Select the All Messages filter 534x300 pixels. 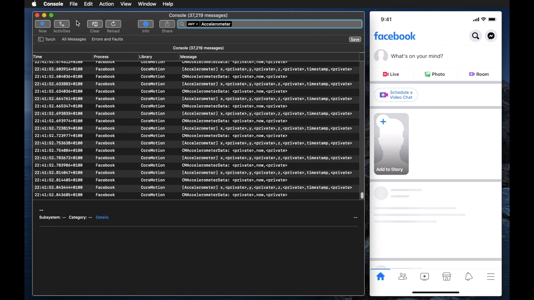coord(74,39)
